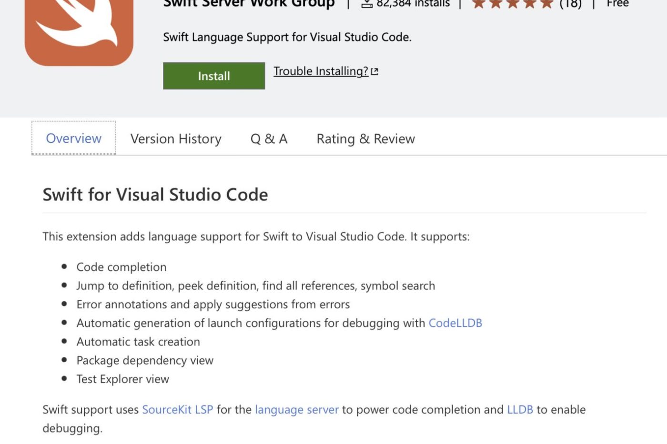Viewport: 667px width, 444px height.
Task: Click the LLDB link
Action: tap(519, 409)
